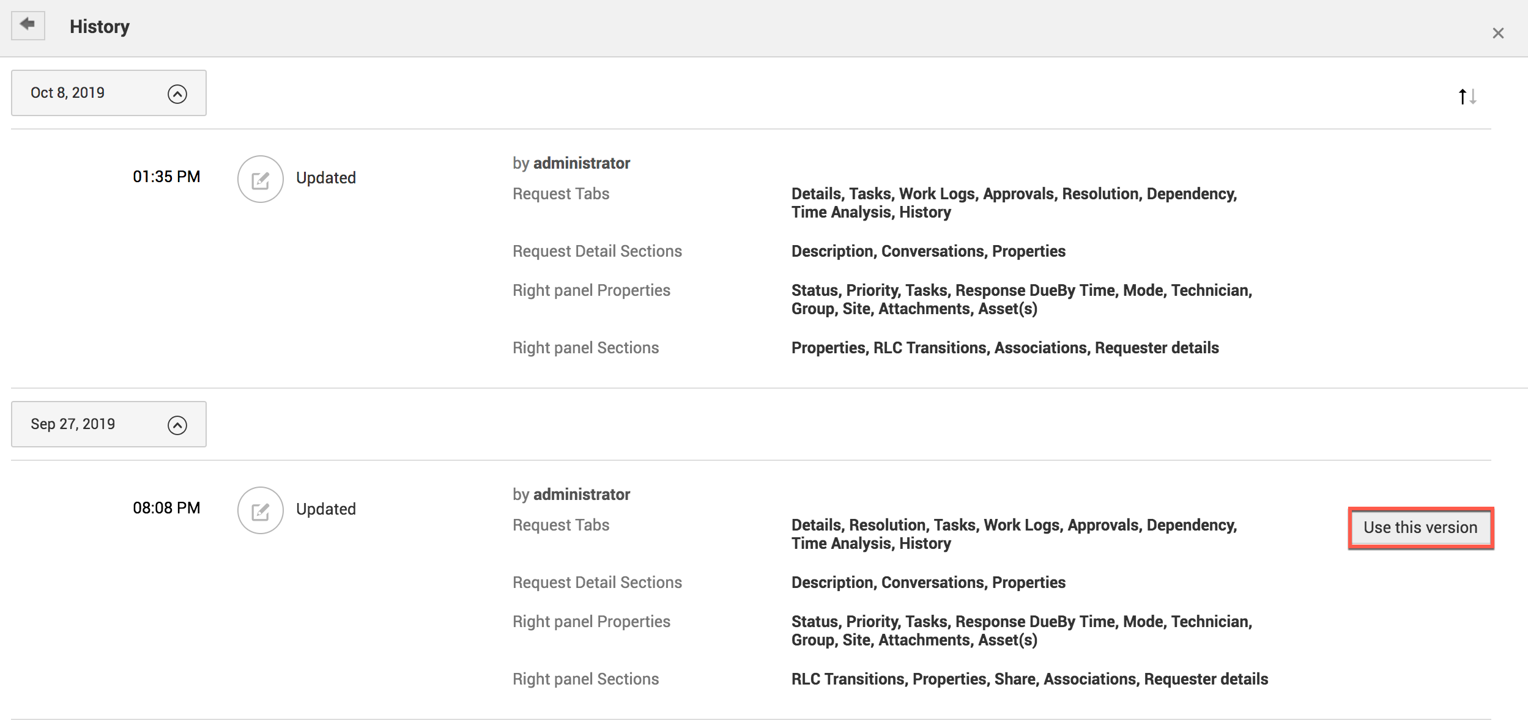Click the 01:35 PM timestamp
This screenshot has width=1528, height=720.
pyautogui.click(x=166, y=177)
